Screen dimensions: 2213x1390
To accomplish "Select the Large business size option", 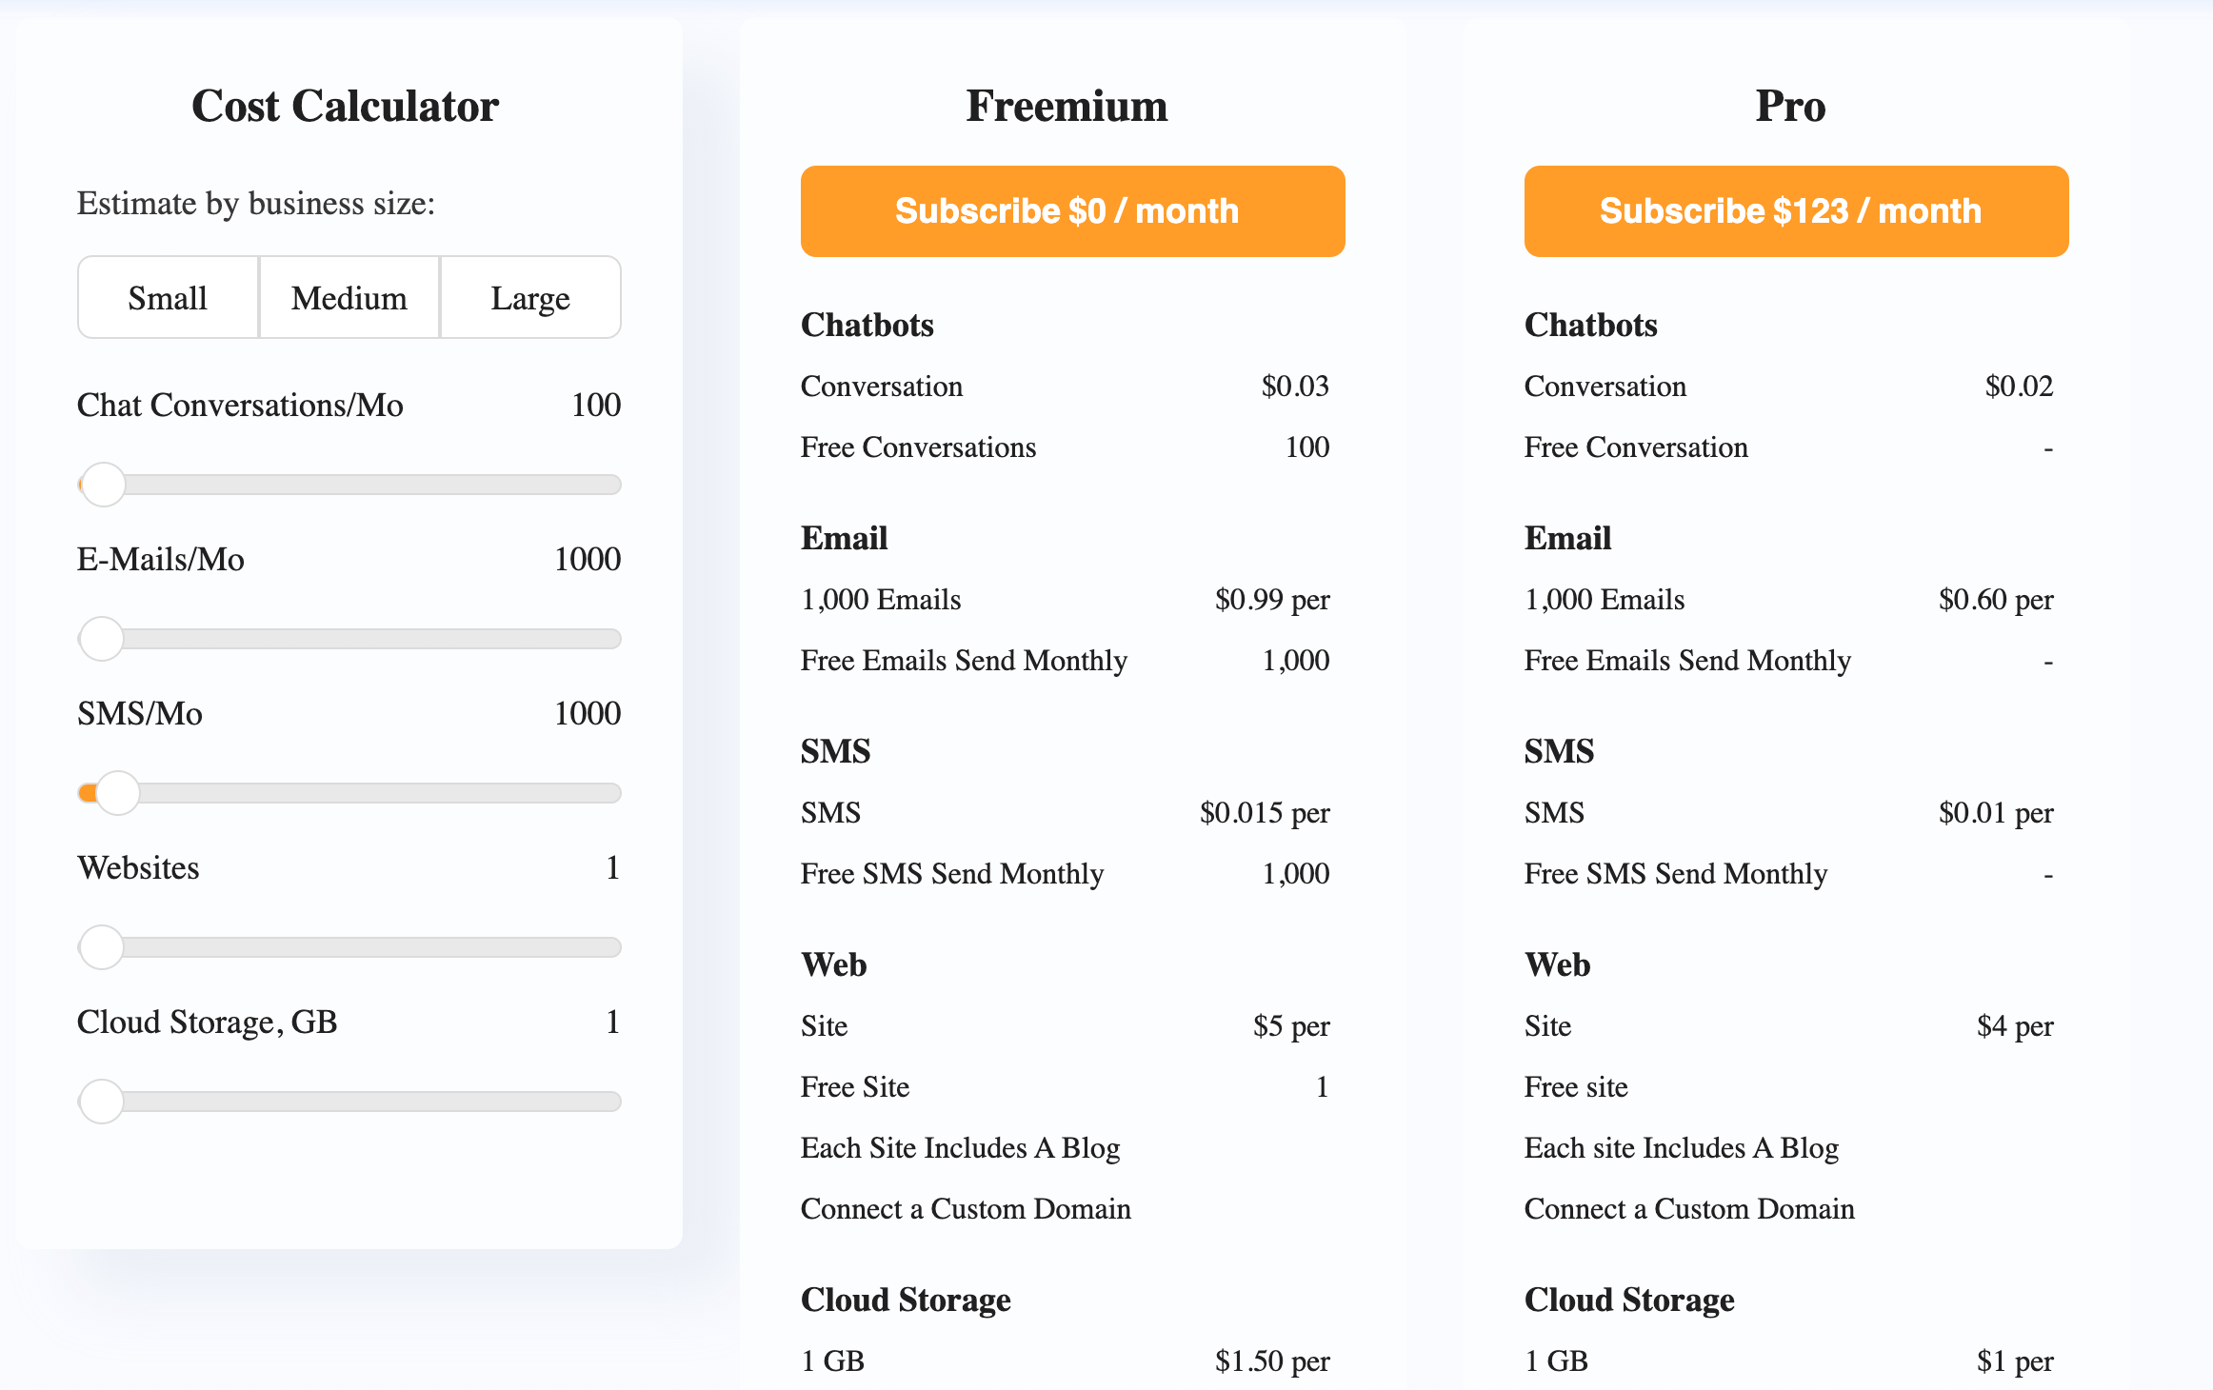I will pos(530,298).
